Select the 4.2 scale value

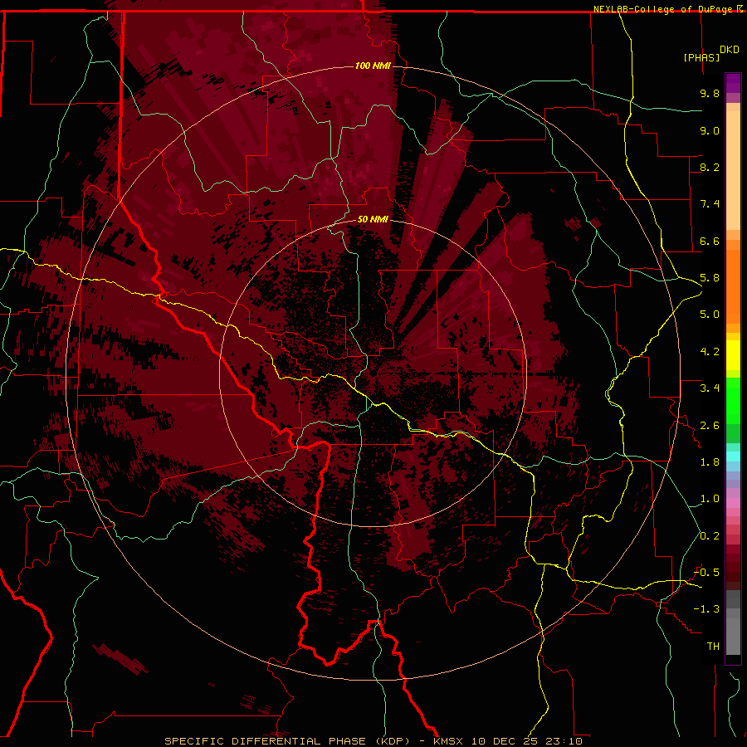coord(710,352)
